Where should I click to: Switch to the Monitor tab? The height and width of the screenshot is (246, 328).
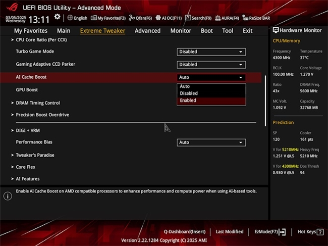[x=180, y=31]
